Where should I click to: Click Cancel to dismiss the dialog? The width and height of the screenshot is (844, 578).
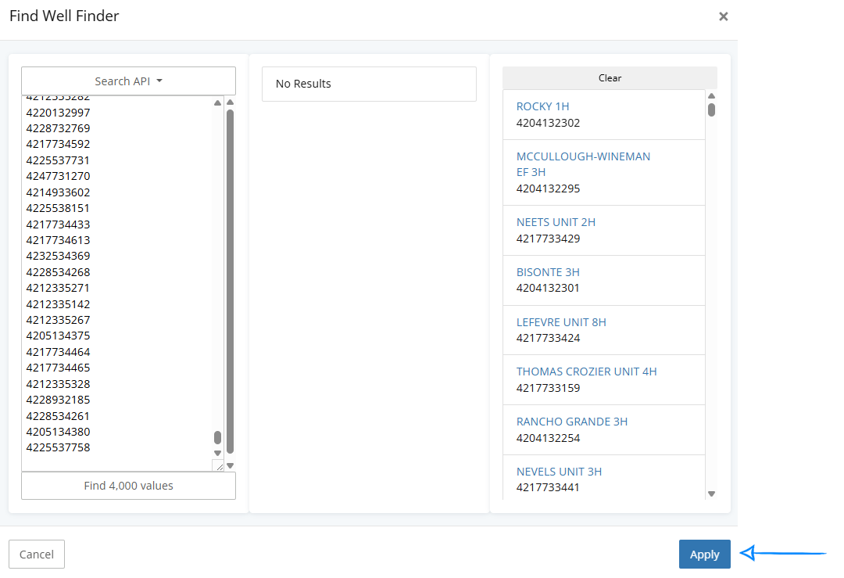click(36, 554)
